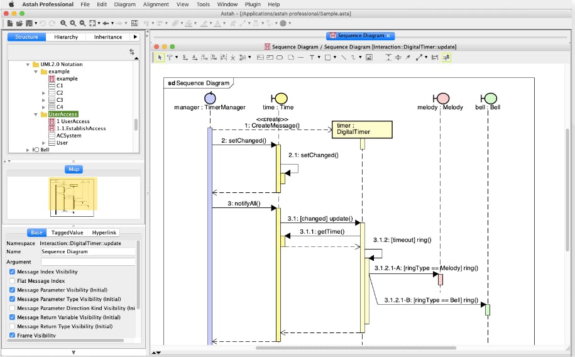Click the Save file icon
Screen dimensions: 575x357
click(x=28, y=23)
